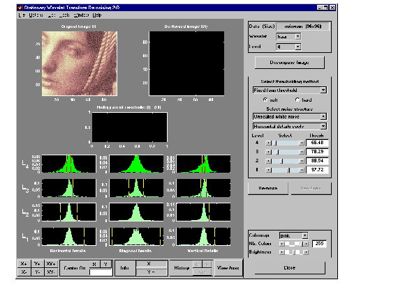
Task: Toggle Center On Y button
Action: (105, 264)
